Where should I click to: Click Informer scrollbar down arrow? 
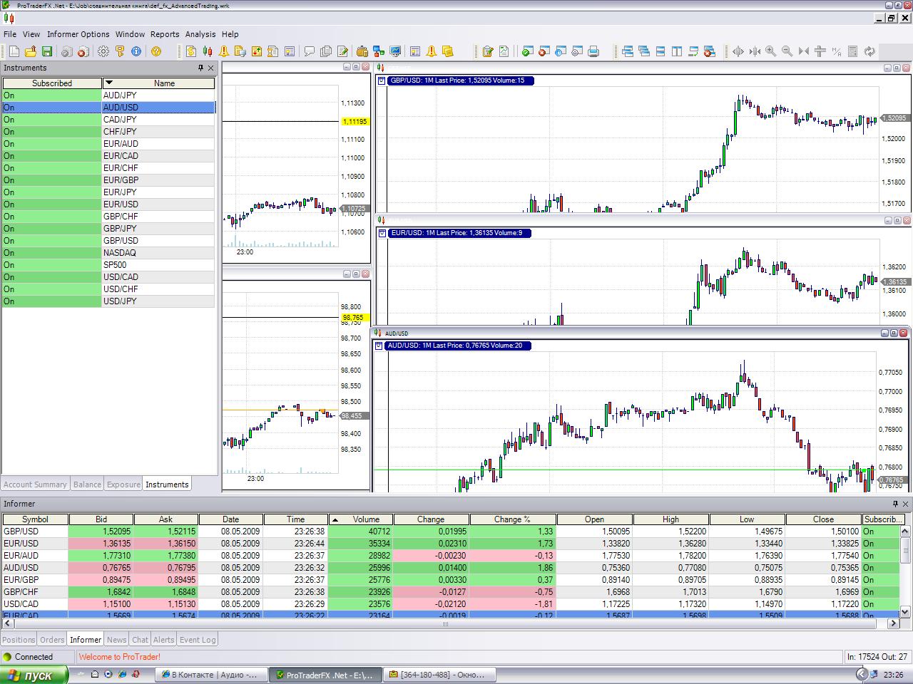(906, 611)
